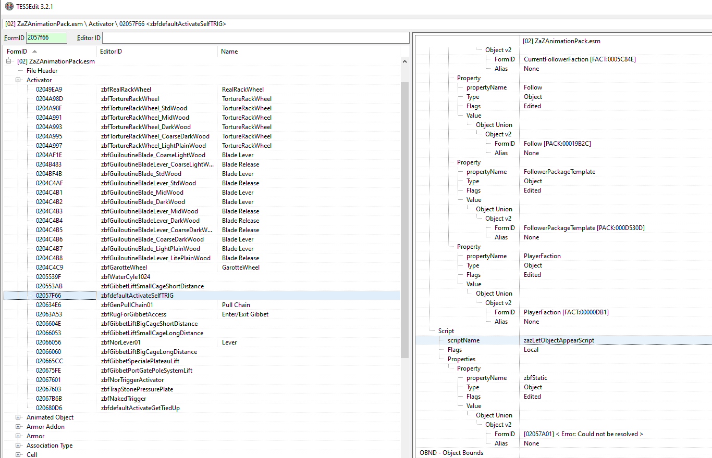
Task: Click CurrentFollowerFaction FormID value
Action: click(580, 59)
